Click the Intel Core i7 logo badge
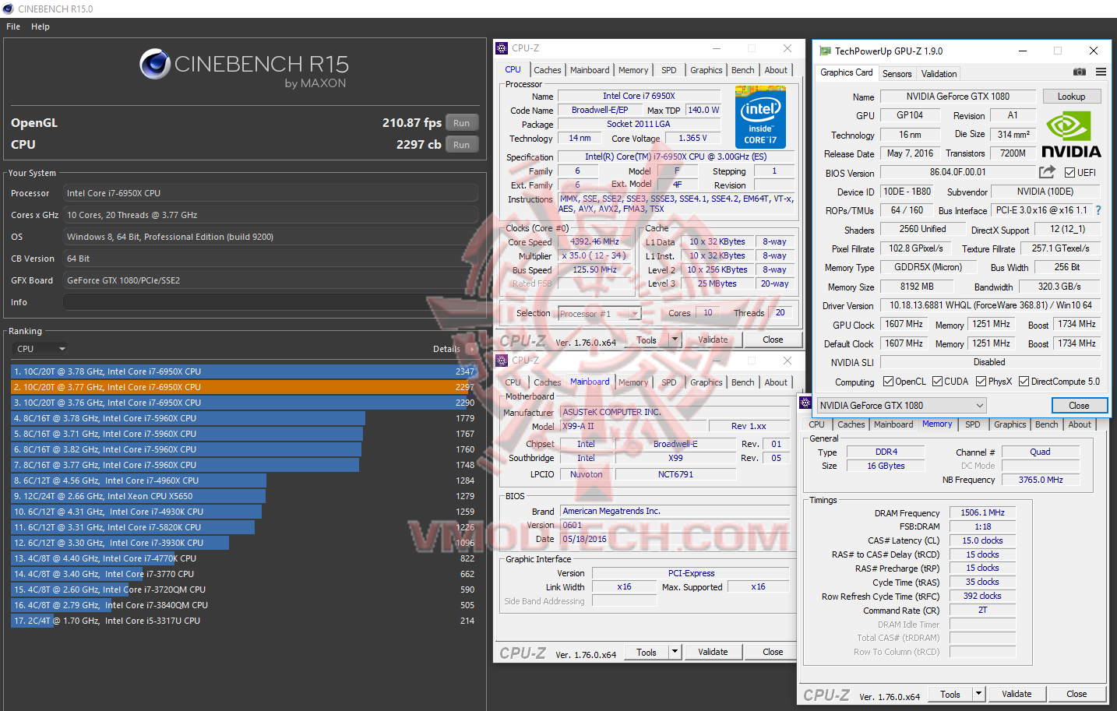Screen dimensions: 1117x711 point(759,118)
